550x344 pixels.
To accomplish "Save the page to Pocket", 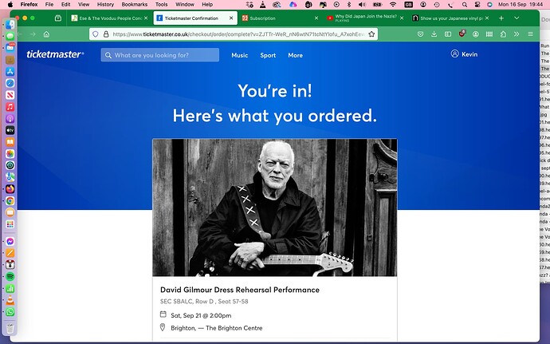I will (420, 34).
